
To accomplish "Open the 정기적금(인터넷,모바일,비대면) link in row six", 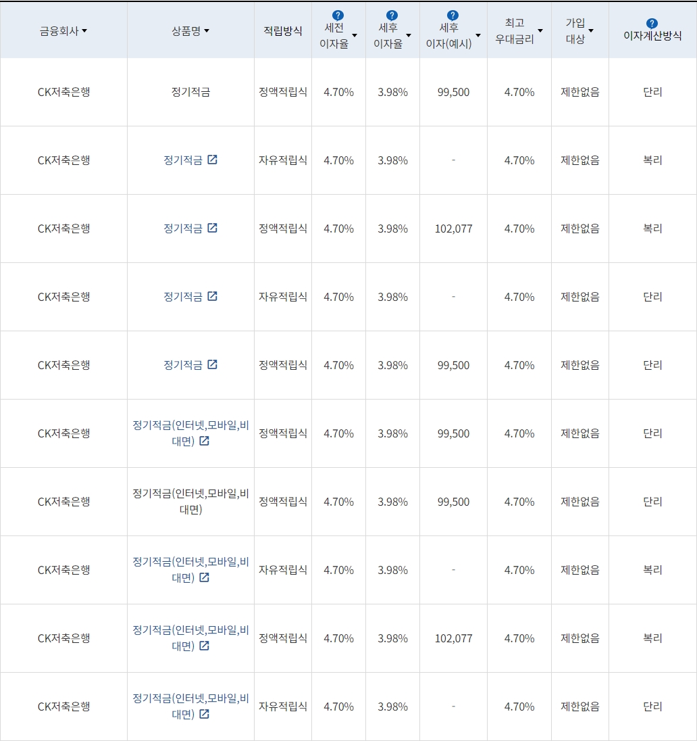I will pos(190,433).
